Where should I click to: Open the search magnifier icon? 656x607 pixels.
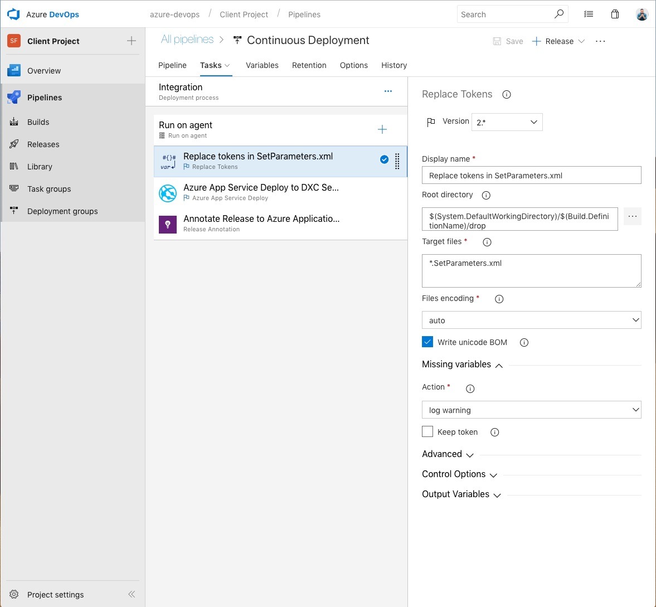coord(558,14)
